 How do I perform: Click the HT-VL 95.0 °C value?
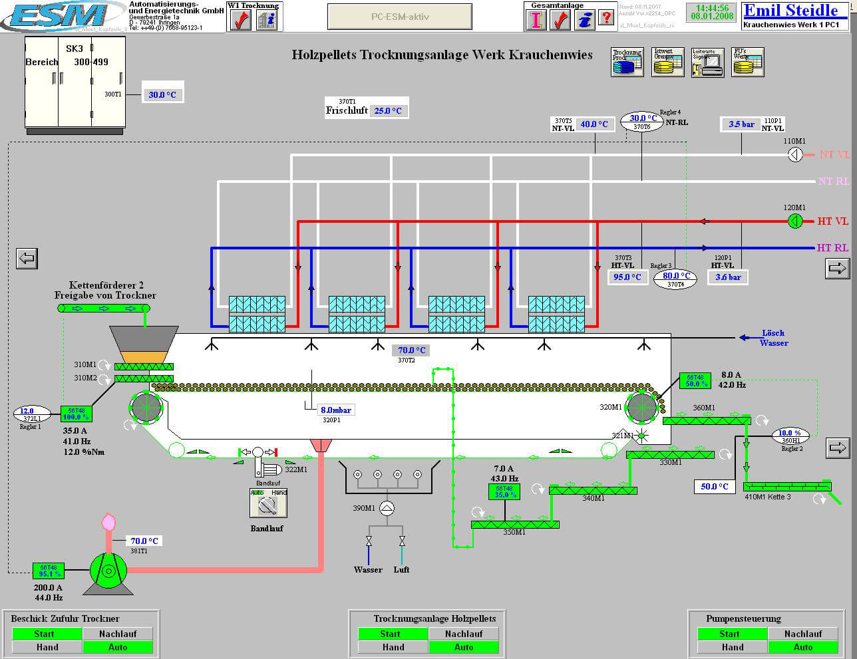point(627,277)
